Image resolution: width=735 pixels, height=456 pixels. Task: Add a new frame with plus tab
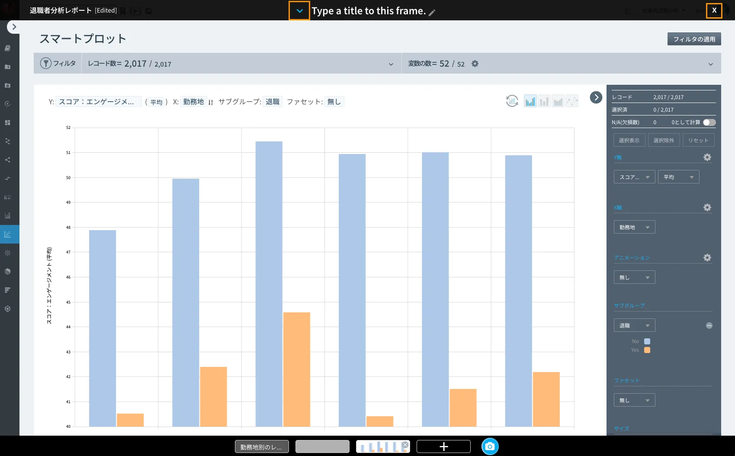pyautogui.click(x=443, y=446)
